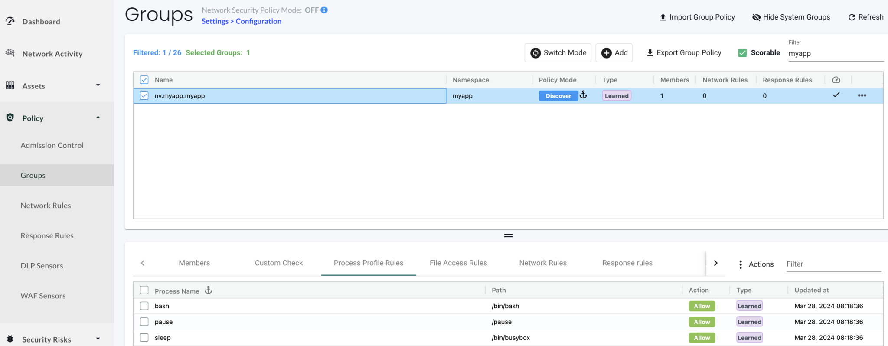Click the info icon beside policy mode OFF

[x=324, y=10]
